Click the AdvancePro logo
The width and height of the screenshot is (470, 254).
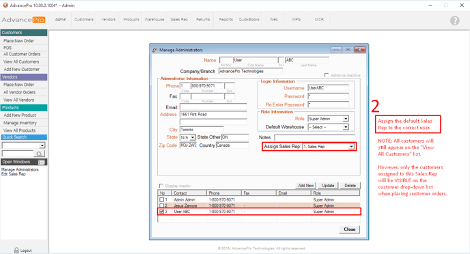[x=23, y=20]
